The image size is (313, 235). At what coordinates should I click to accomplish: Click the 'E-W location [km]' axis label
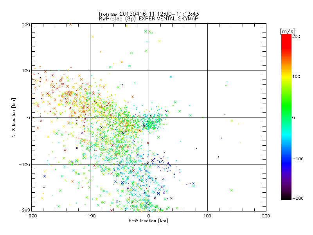(x=148, y=221)
